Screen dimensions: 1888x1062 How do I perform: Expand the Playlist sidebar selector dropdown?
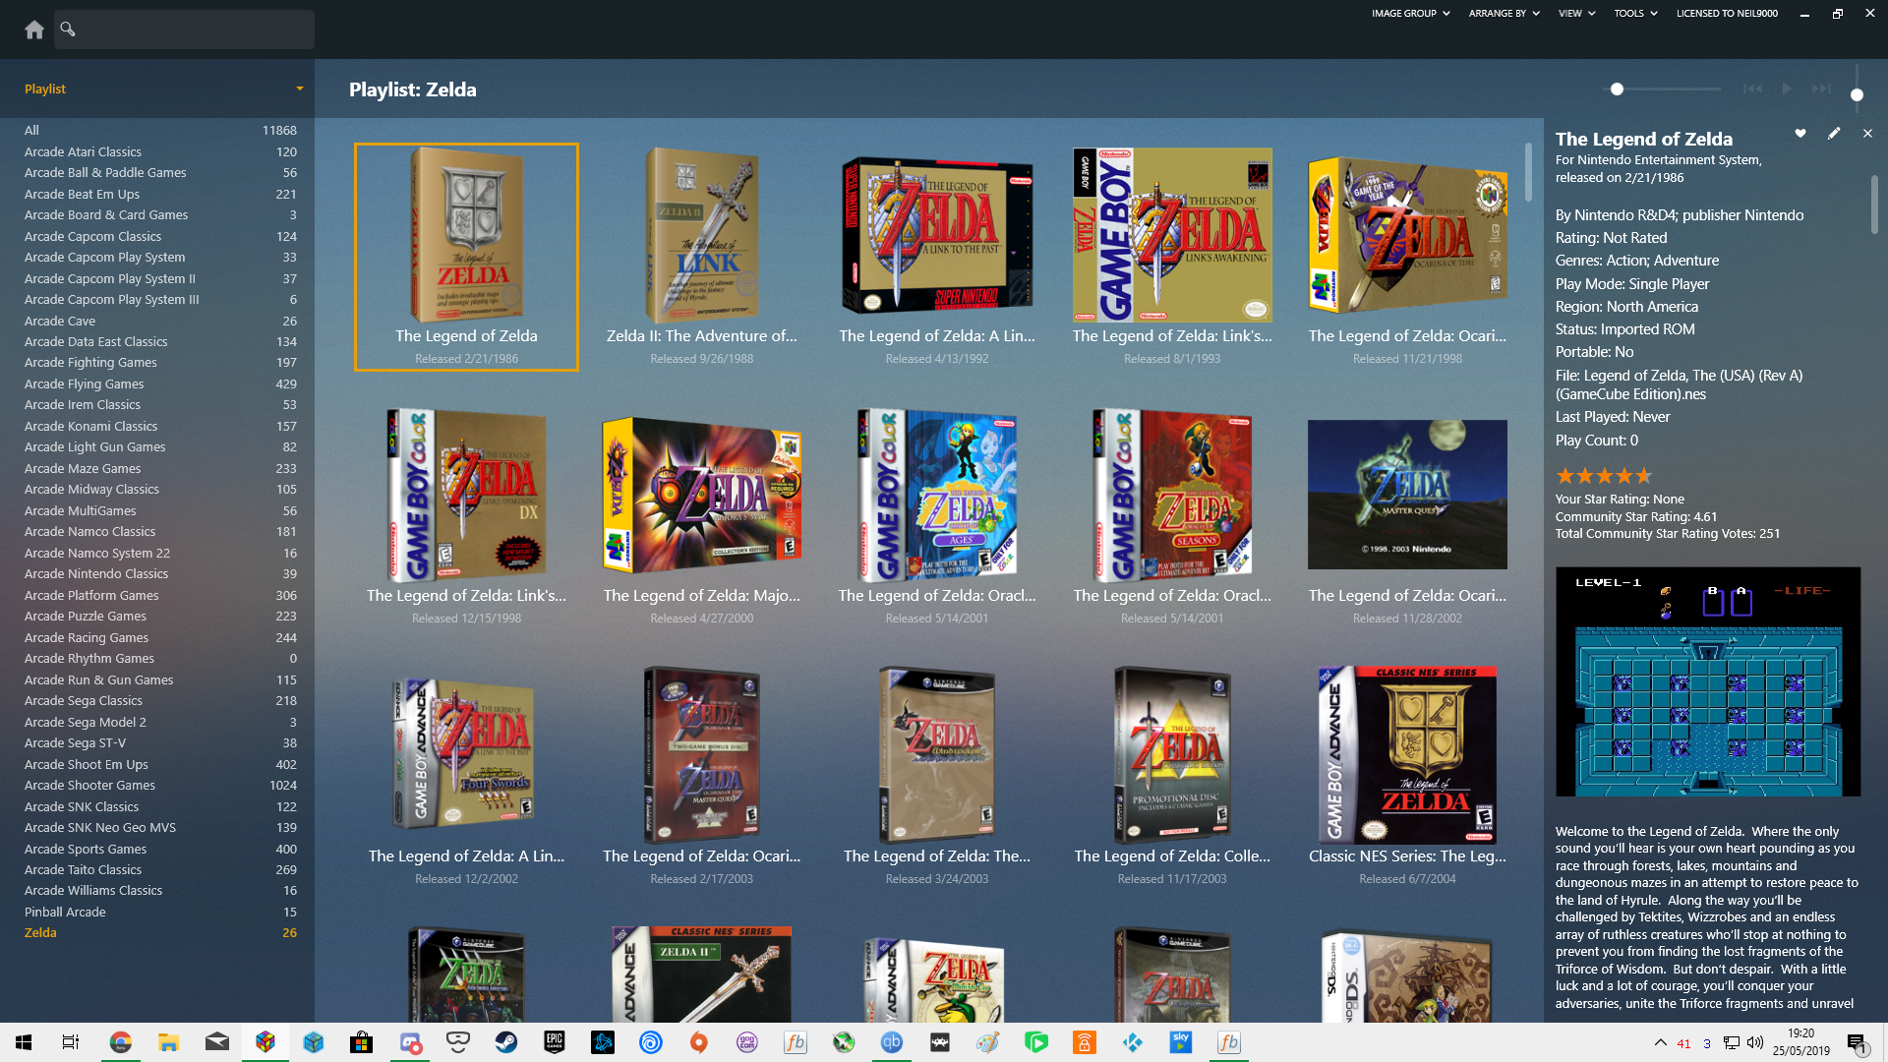point(299,88)
